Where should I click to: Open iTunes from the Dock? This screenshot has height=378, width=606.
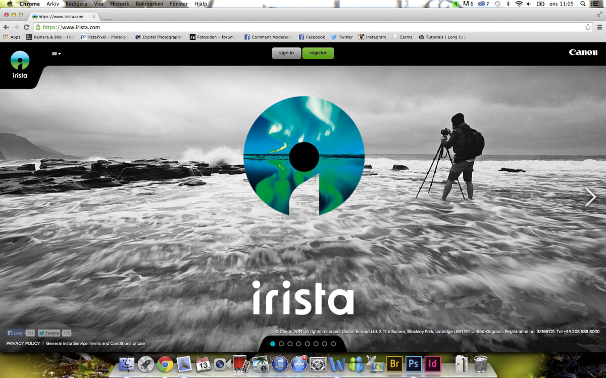coord(280,363)
